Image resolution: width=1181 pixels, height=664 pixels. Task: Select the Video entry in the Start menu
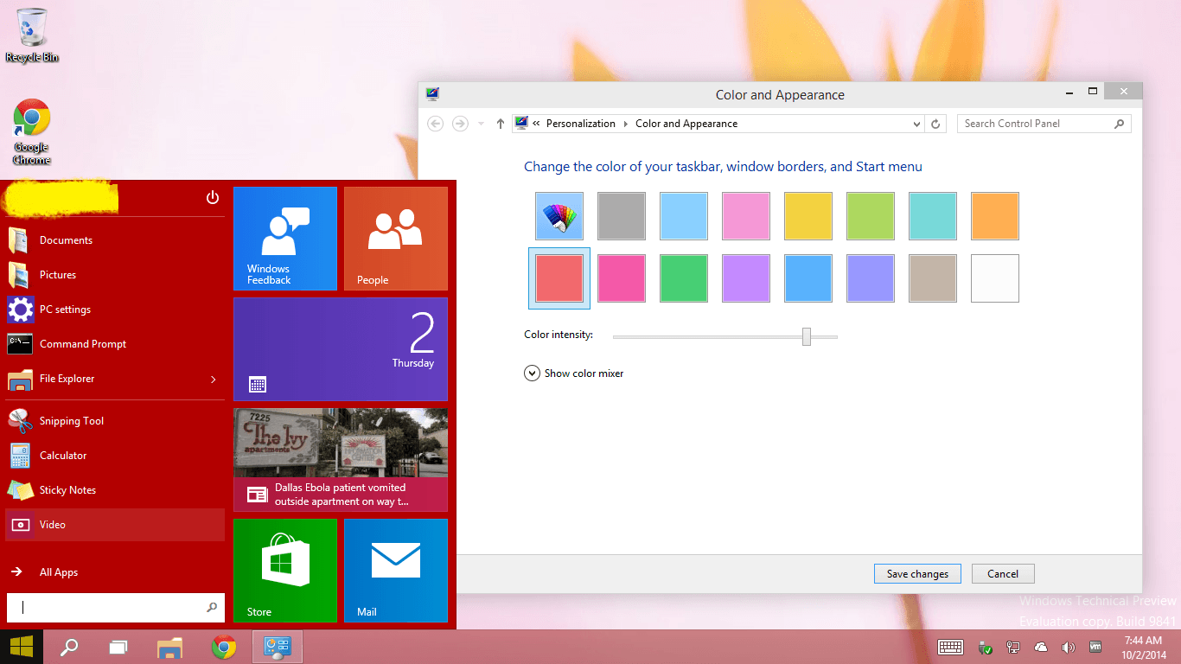52,524
